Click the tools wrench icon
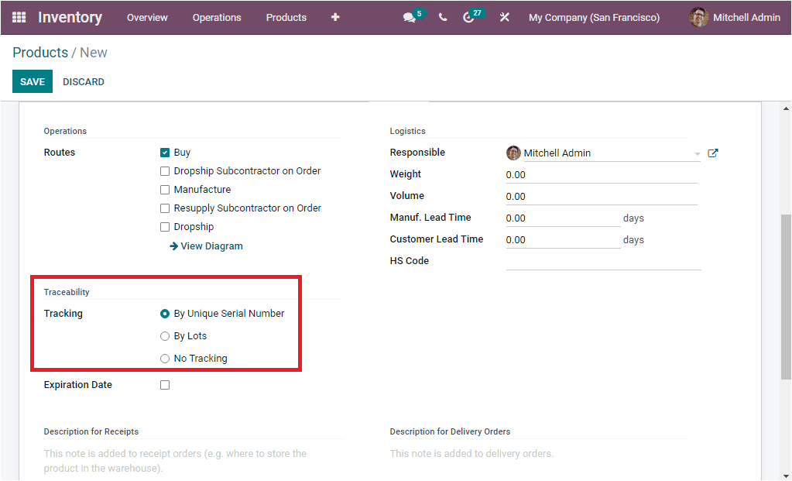792x481 pixels. [504, 17]
